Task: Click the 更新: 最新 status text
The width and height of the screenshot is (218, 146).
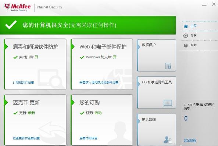Action: (x=27, y=113)
